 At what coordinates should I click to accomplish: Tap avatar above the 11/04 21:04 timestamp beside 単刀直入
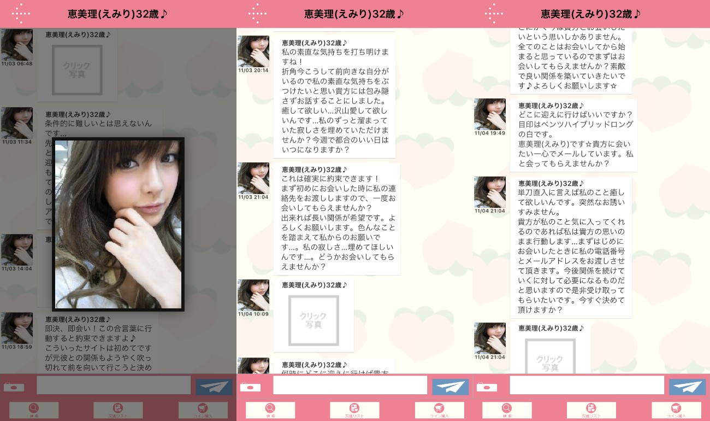pyautogui.click(x=490, y=192)
